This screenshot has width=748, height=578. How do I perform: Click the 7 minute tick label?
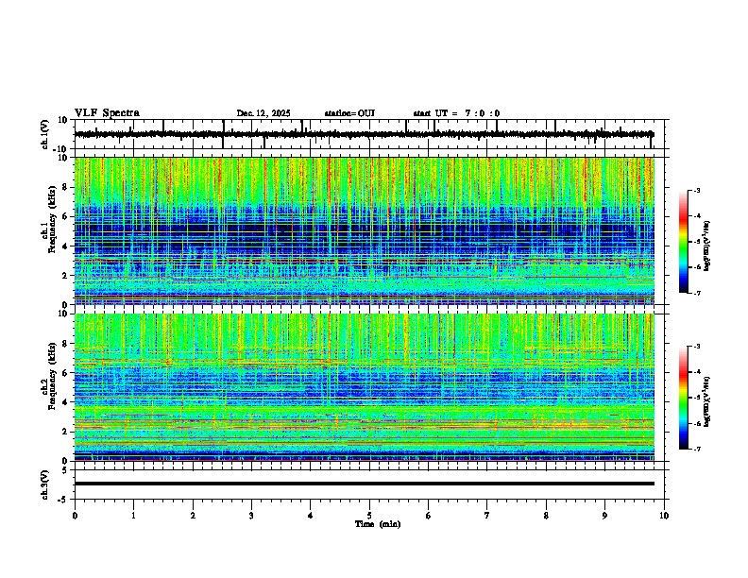487,516
